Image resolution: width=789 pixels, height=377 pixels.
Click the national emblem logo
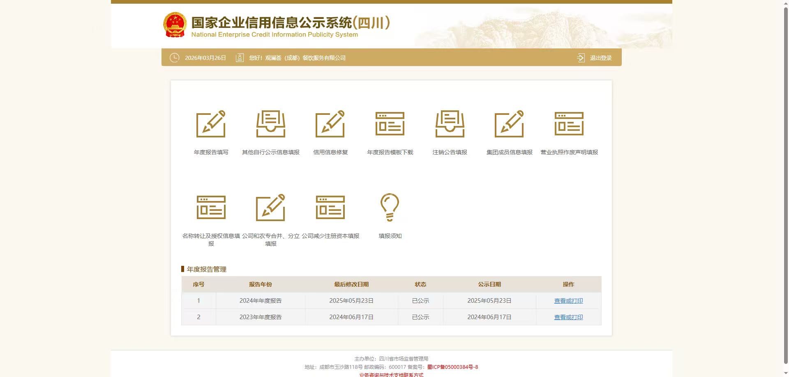175,25
